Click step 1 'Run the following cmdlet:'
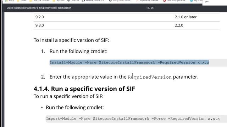 [78, 52]
